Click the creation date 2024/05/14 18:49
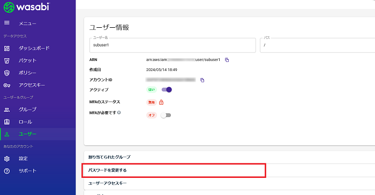 [x=162, y=70]
